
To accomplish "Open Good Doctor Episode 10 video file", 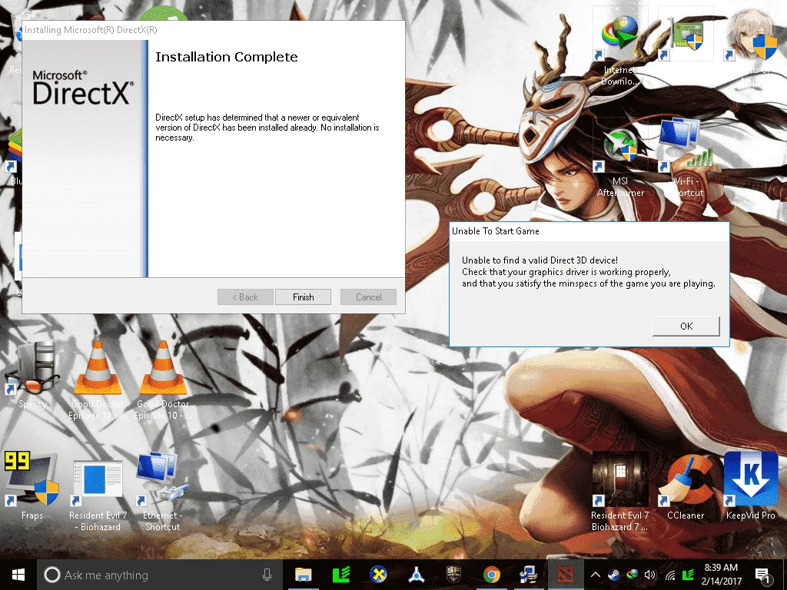I will (x=163, y=380).
